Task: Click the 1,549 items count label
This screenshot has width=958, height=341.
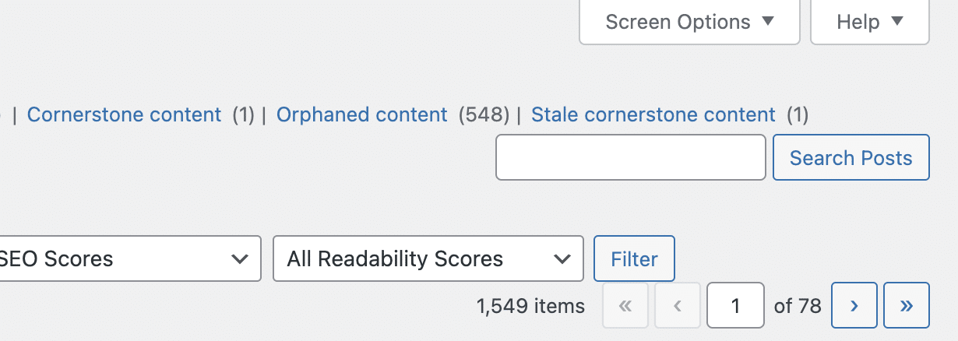Action: pyautogui.click(x=530, y=306)
